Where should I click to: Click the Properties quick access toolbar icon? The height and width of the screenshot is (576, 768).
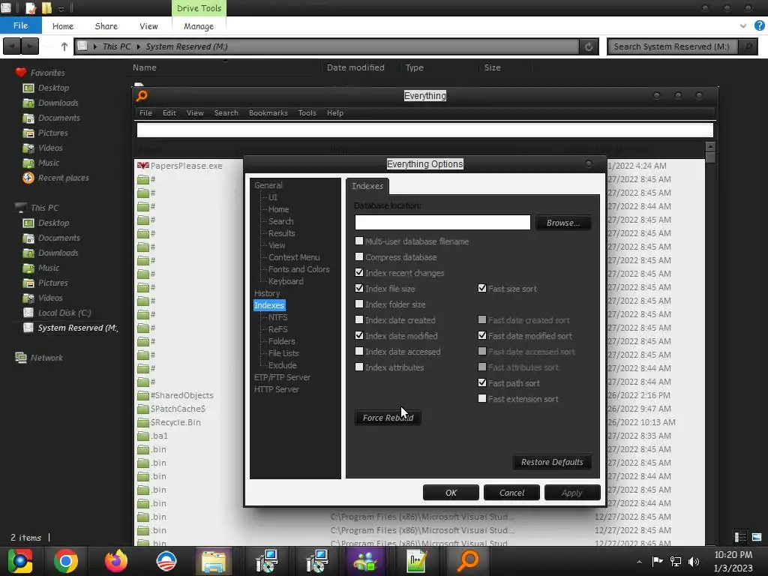click(x=31, y=8)
